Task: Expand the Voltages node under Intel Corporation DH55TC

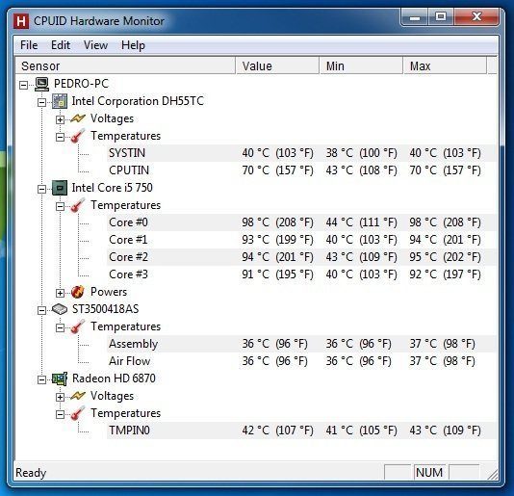Action: point(60,119)
